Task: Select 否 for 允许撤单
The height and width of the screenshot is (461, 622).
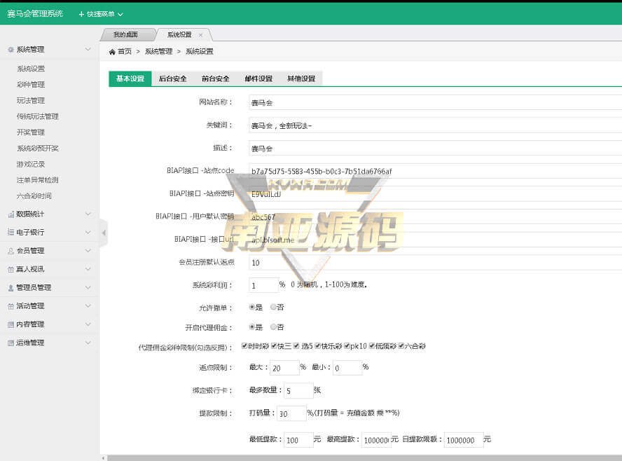Action: (273, 307)
